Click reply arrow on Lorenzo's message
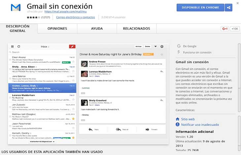The width and height of the screenshot is (241, 155). (161, 71)
